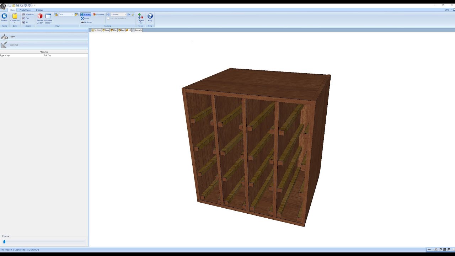Open the Section view tab
Viewport: 455px width, 256px height.
point(96,30)
